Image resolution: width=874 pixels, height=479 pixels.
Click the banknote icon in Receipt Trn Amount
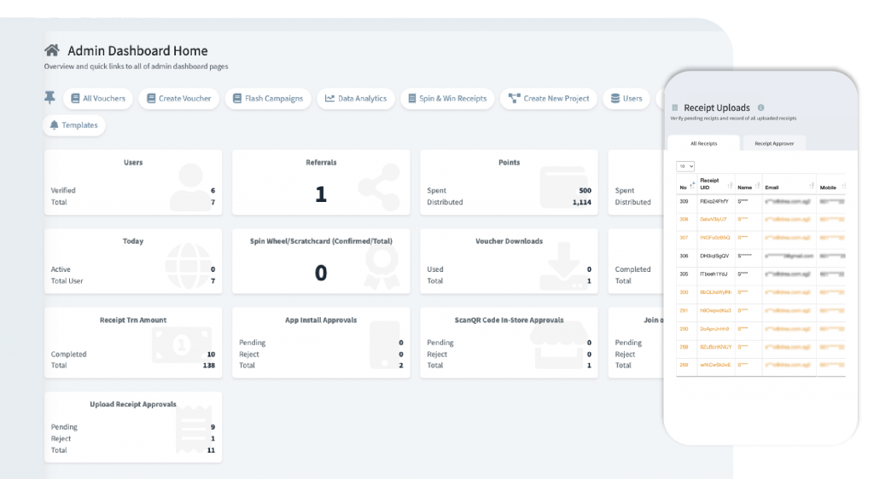(x=181, y=345)
